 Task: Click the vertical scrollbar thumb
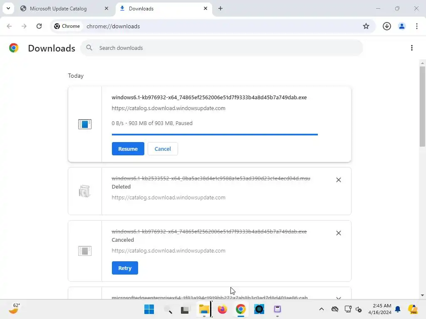coord(422,106)
